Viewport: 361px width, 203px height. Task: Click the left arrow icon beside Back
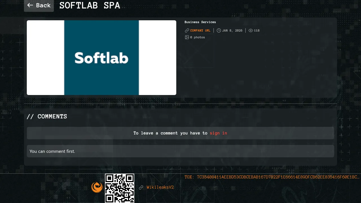pyautogui.click(x=30, y=5)
